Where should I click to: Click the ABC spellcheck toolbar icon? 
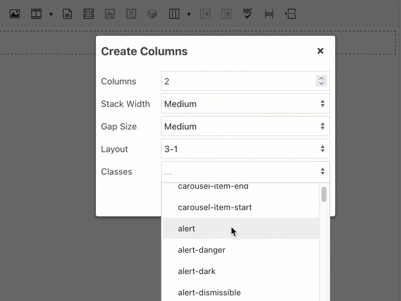pos(247,14)
